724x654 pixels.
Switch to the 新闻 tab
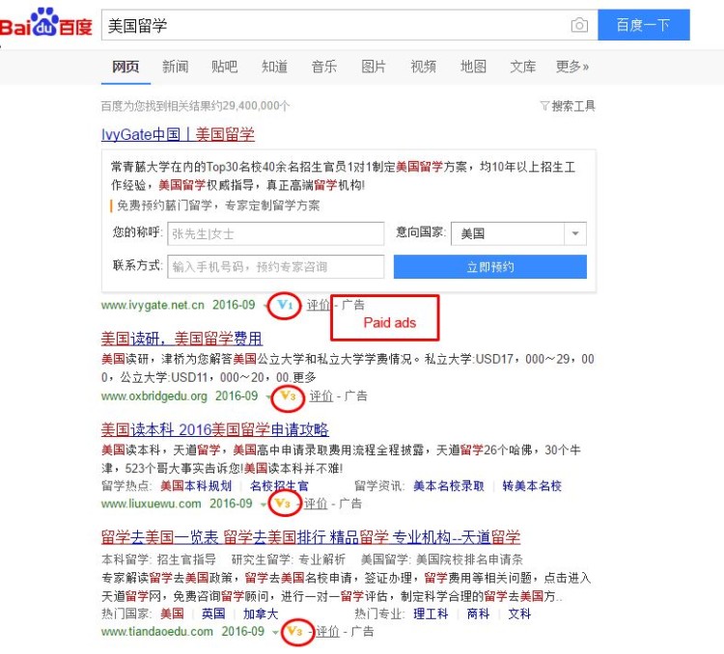[x=175, y=67]
